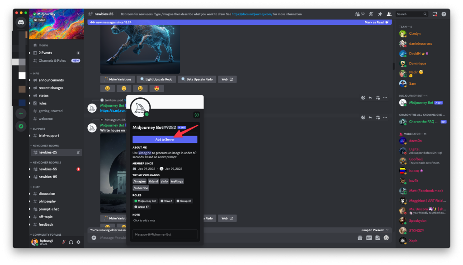463x265 pixels.
Task: Toggle microphone mute in user panel
Action: click(x=63, y=242)
